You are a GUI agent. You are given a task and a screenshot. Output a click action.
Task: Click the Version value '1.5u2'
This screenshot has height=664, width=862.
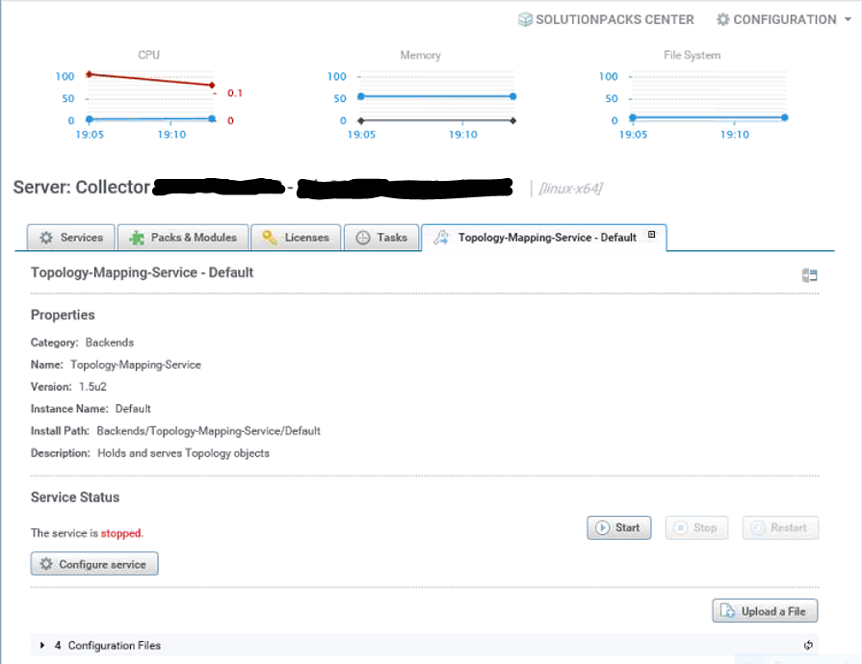coord(92,387)
